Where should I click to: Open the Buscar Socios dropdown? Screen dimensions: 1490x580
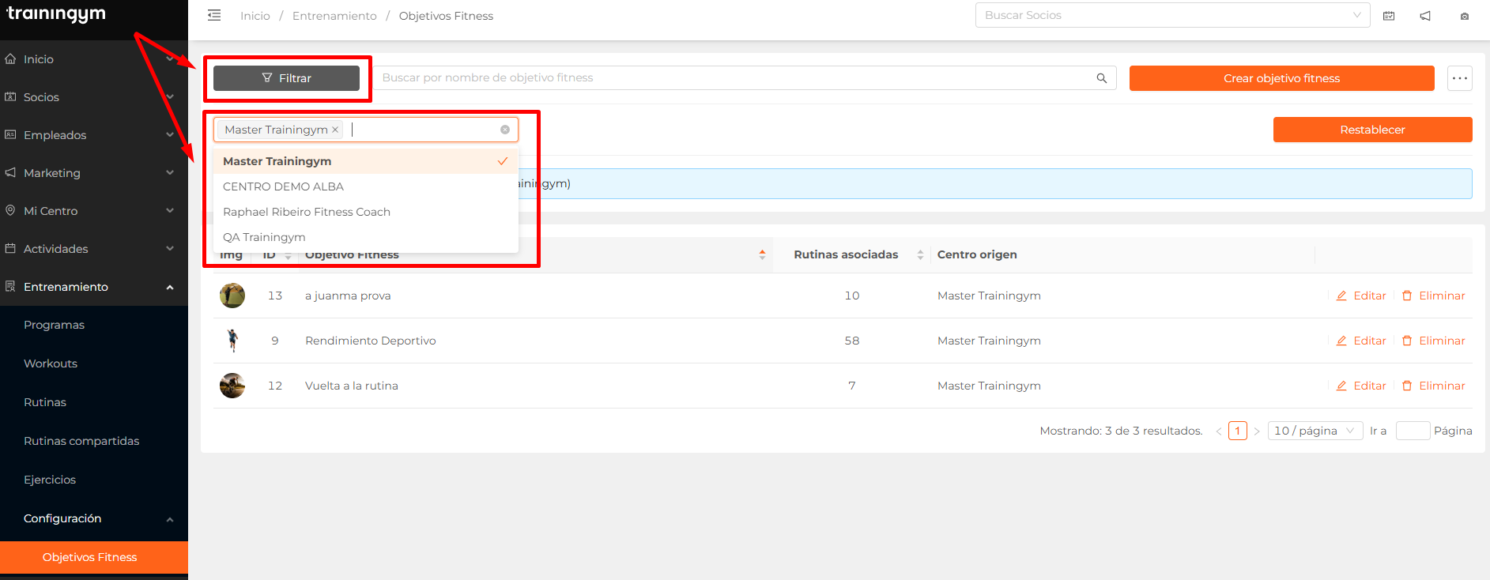pyautogui.click(x=1172, y=15)
